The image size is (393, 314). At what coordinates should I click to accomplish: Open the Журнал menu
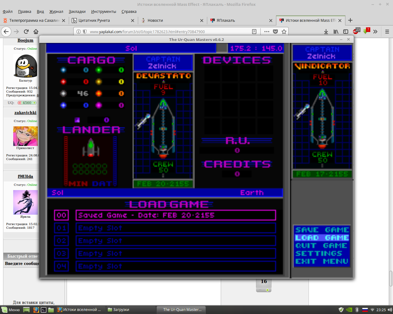pos(56,11)
